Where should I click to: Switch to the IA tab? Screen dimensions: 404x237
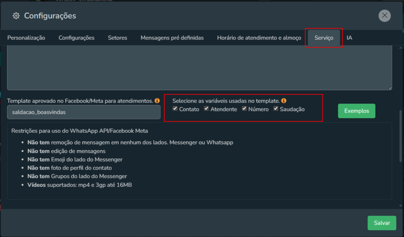click(350, 38)
